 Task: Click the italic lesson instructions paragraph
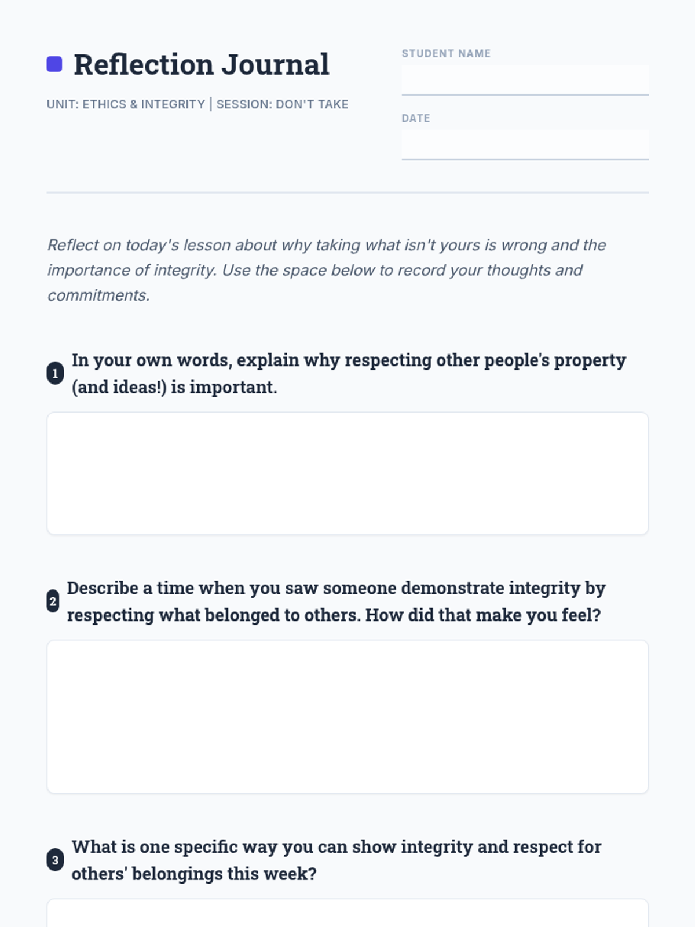(x=327, y=270)
